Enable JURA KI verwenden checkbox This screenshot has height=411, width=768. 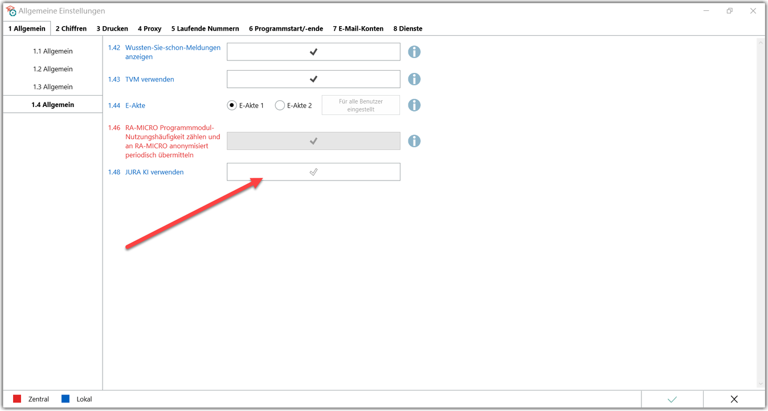[313, 172]
